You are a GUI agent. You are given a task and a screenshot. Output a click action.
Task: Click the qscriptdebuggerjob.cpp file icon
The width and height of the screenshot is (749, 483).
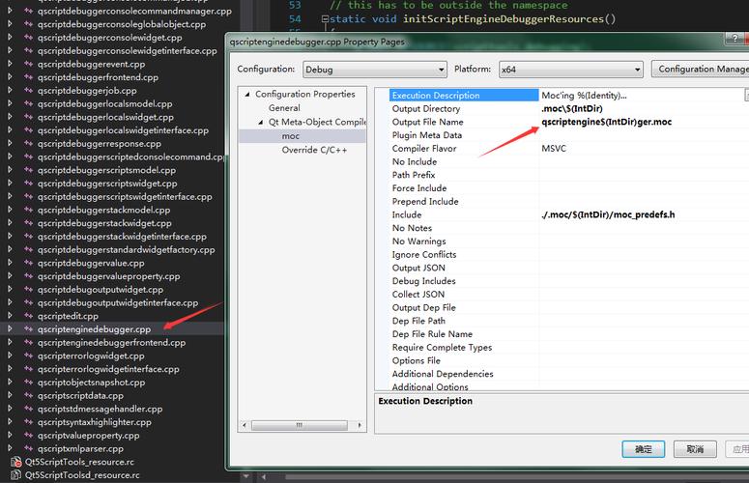point(27,91)
